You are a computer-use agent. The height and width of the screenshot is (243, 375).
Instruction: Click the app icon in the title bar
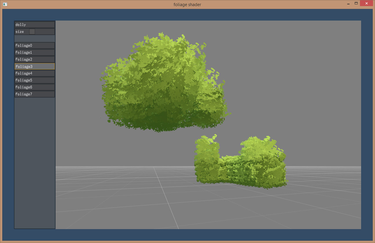5,4
